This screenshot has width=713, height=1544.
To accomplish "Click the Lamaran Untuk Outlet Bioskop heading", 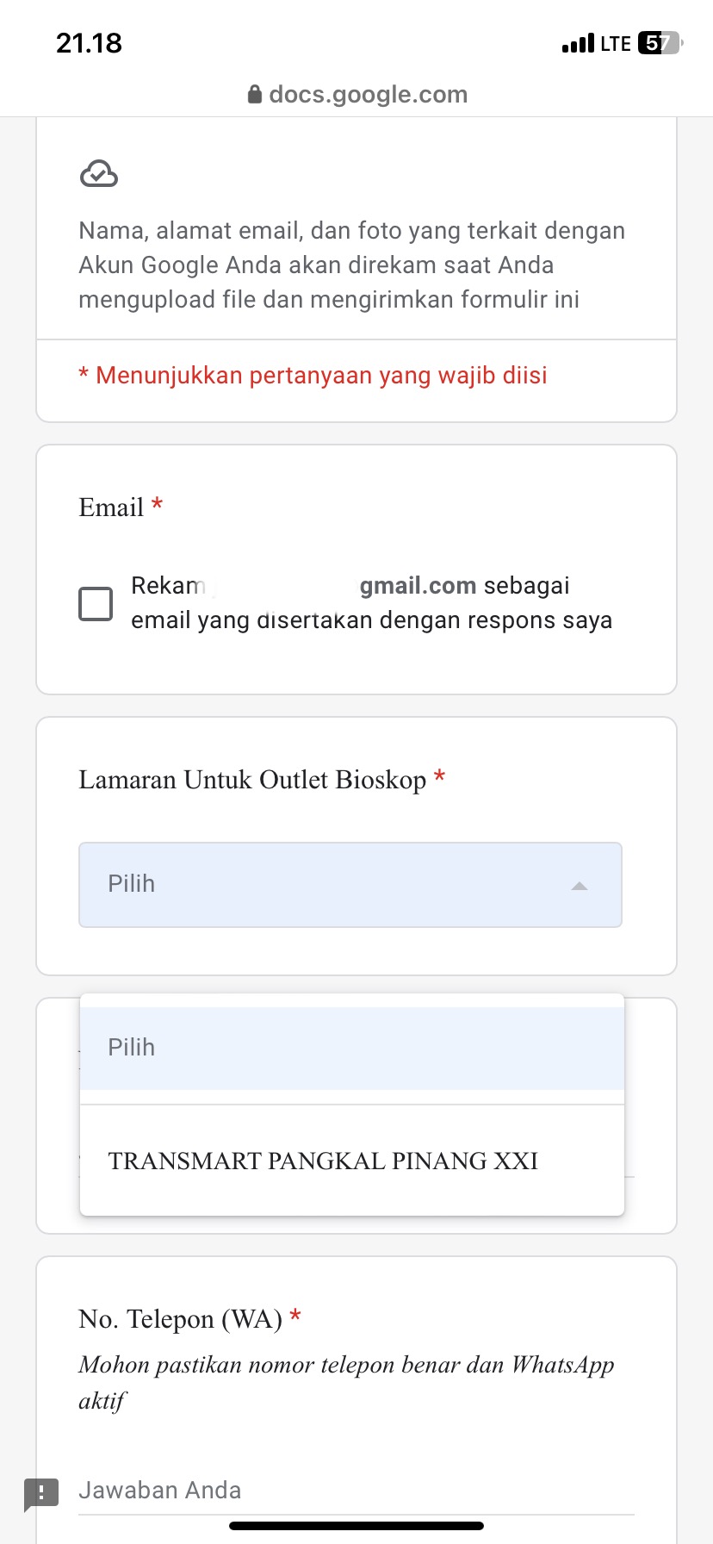I will [252, 780].
